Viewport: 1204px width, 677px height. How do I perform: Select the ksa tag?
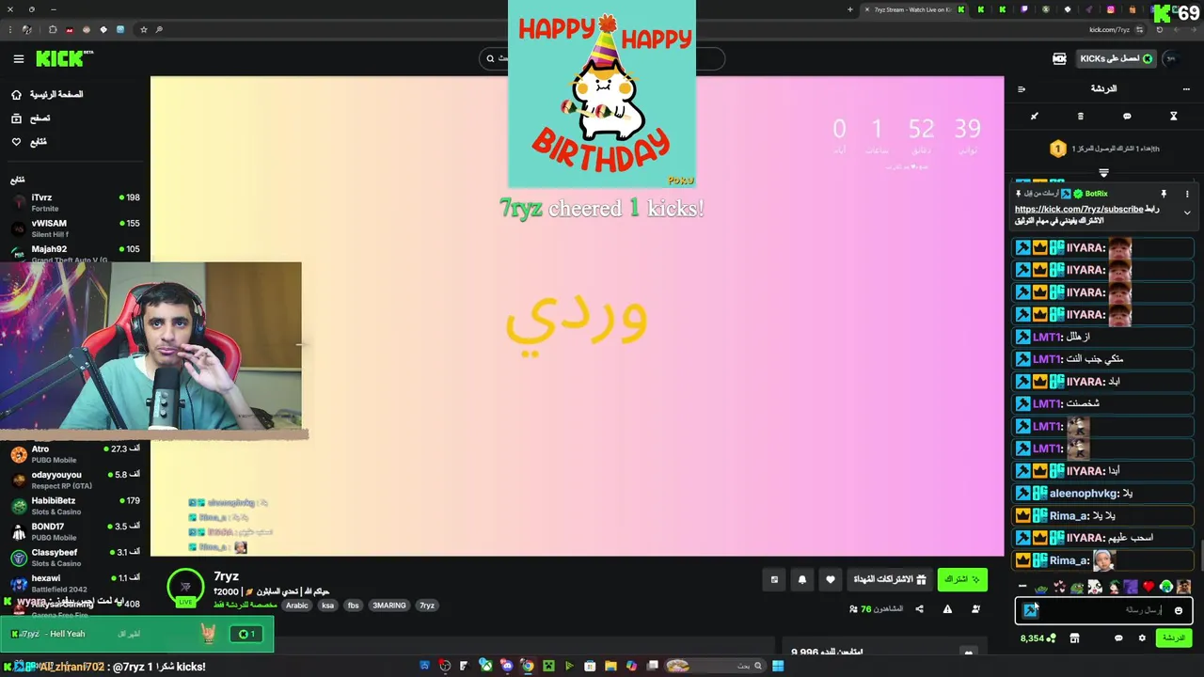pos(327,606)
